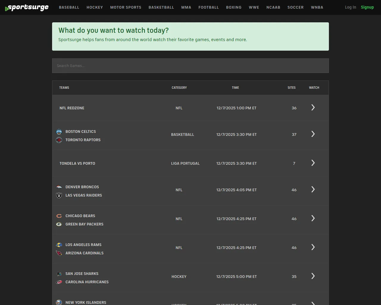The width and height of the screenshot is (381, 305).
Task: Expand watch arrow for Sharks vs Hurricanes
Action: tap(313, 276)
